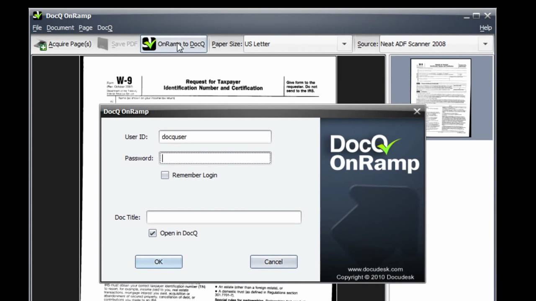Uncheck the Open in DocQ checkbox

[152, 233]
